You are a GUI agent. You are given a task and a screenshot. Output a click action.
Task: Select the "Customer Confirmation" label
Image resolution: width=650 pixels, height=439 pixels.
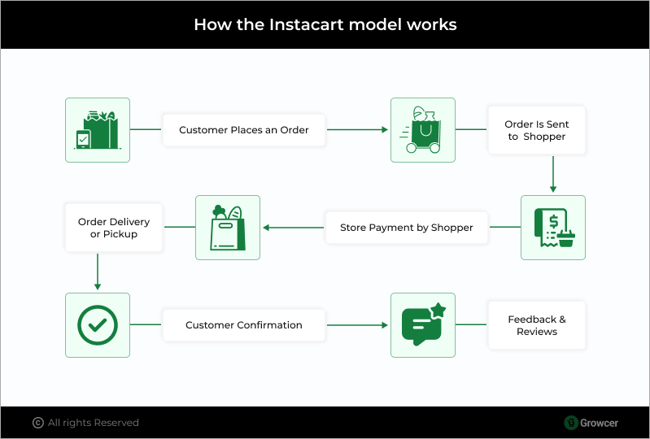(x=244, y=325)
